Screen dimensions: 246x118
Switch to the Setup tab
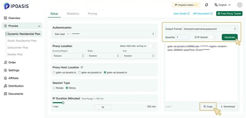pos(54,14)
